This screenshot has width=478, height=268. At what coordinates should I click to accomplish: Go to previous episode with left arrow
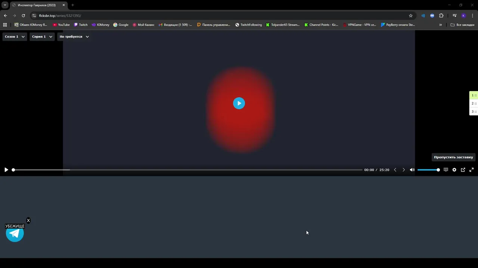pyautogui.click(x=395, y=170)
